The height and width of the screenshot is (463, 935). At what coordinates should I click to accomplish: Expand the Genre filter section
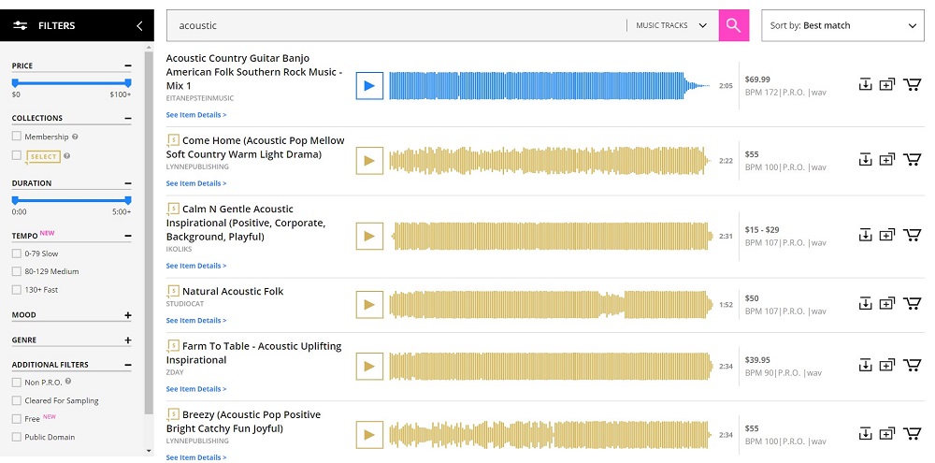[128, 340]
